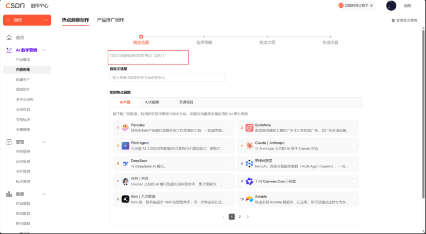Open 收益数据 in sidebar
Image resolution: width=426 pixels, height=234 pixels.
pyautogui.click(x=23, y=214)
